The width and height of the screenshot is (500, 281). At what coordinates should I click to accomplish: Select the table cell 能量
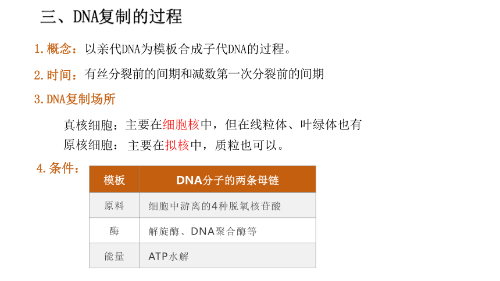point(114,255)
